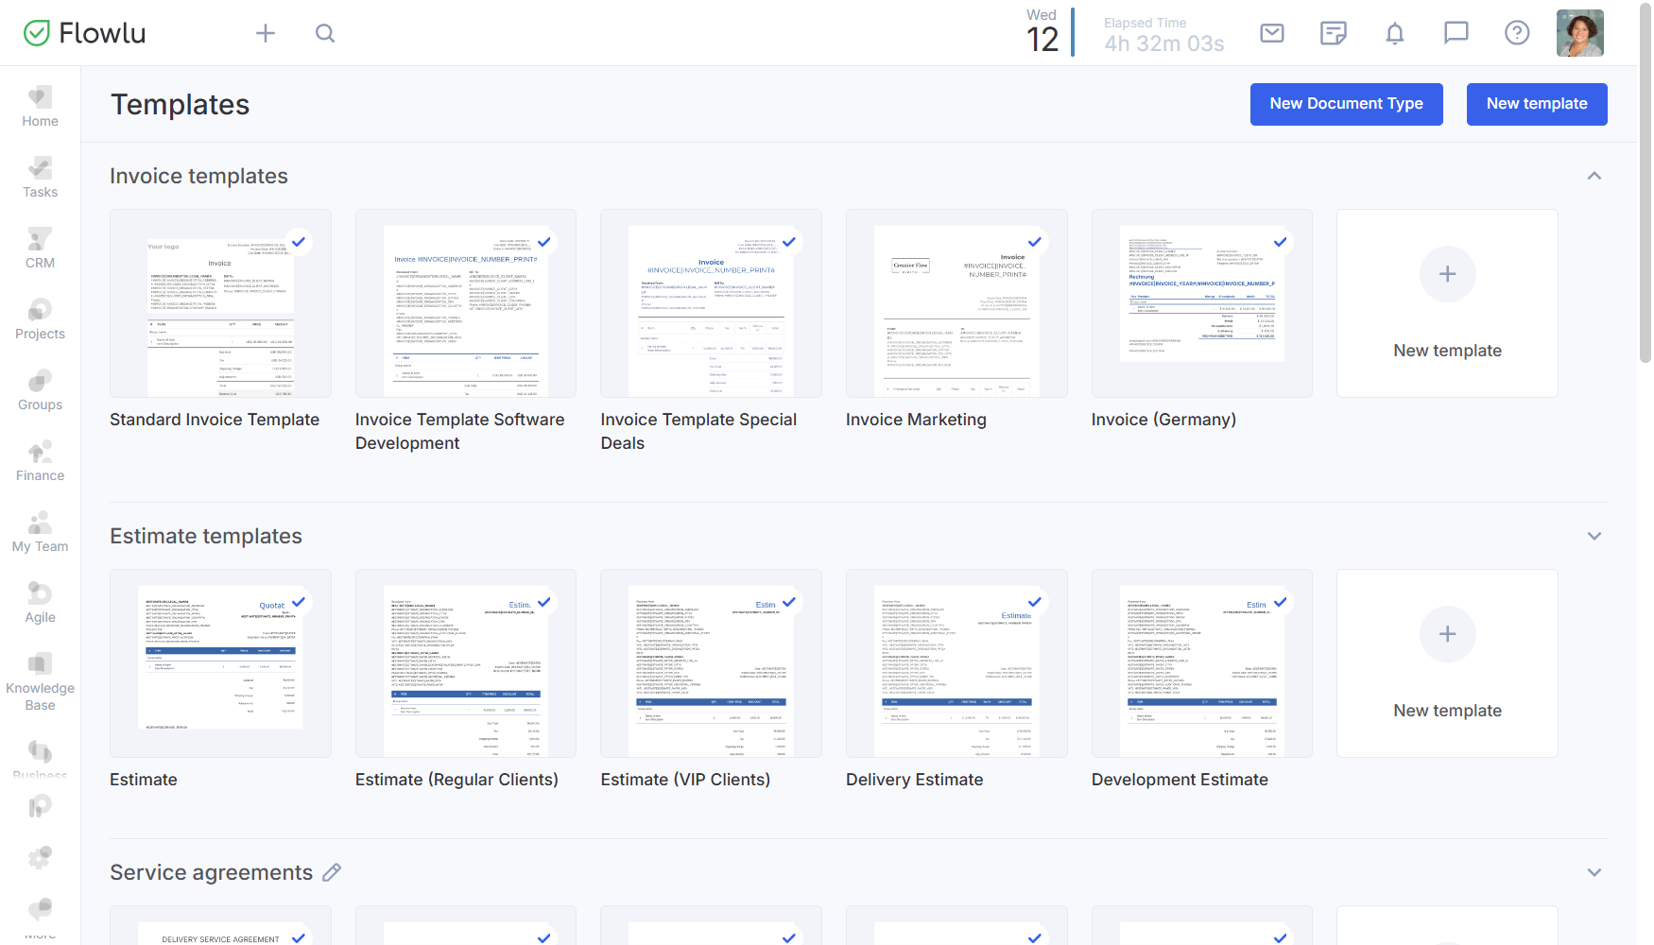Open the Projects module
The width and height of the screenshot is (1654, 945).
(40, 319)
